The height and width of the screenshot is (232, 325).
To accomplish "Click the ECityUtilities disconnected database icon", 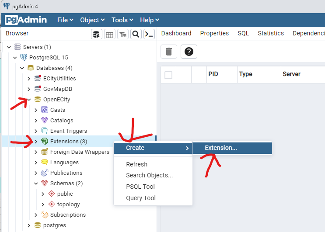I will coord(38,79).
